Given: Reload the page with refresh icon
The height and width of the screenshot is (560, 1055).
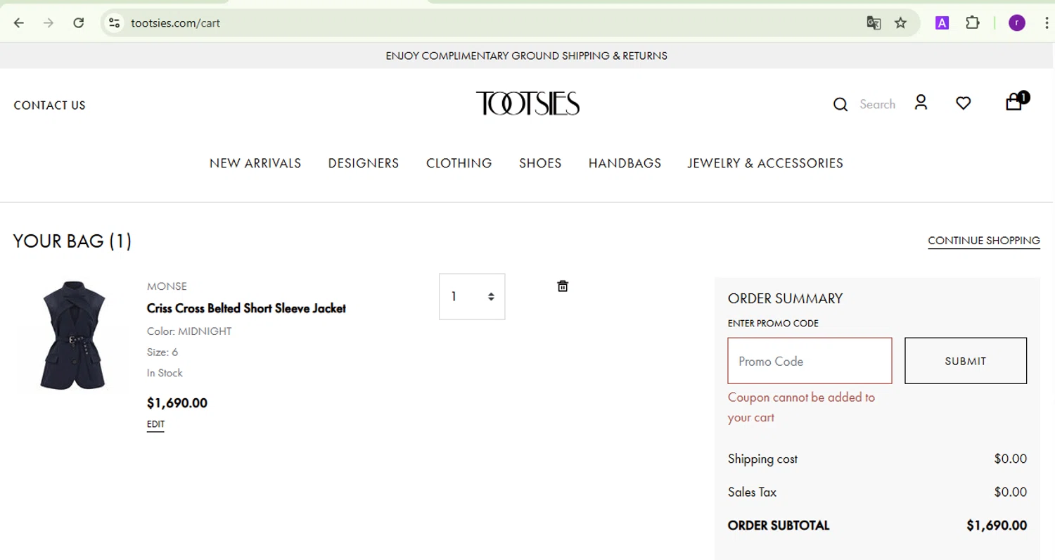Looking at the screenshot, I should tap(79, 23).
